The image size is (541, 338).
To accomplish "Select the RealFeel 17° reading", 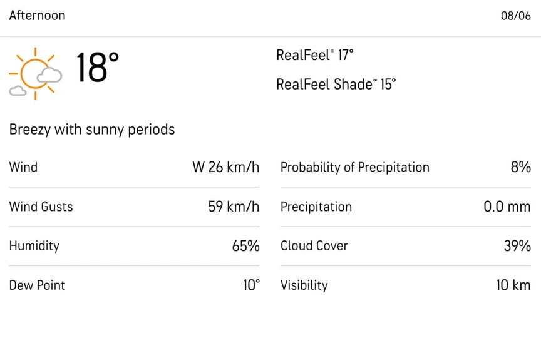I will coord(315,55).
